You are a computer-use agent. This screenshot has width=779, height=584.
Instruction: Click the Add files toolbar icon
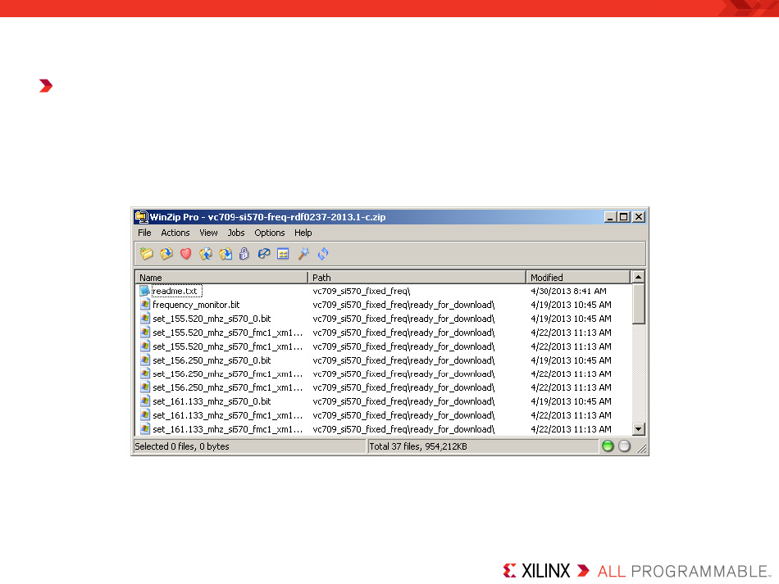click(205, 254)
